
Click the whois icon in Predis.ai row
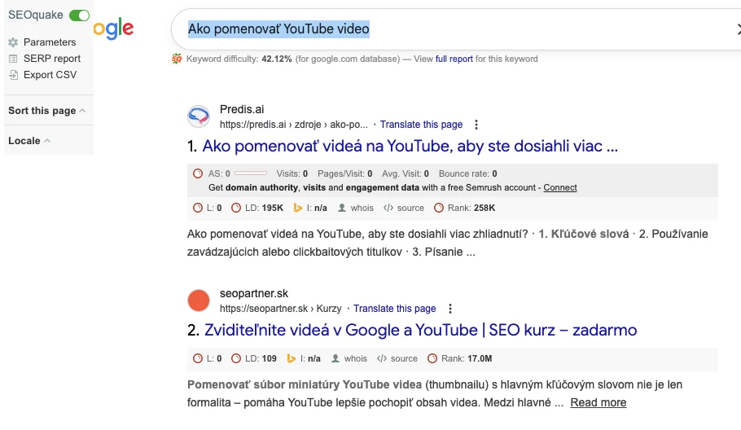(343, 208)
